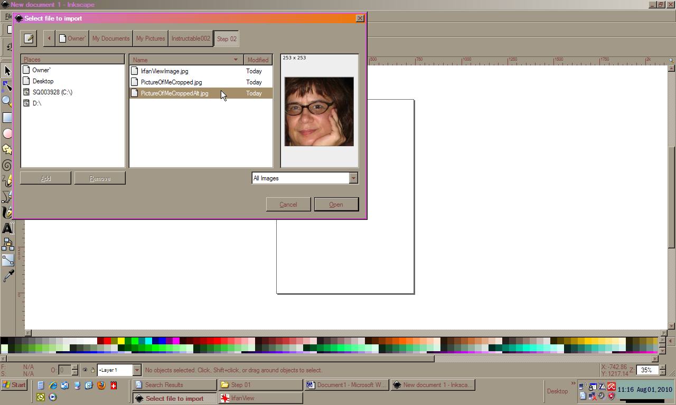Select the Rectangle tool
Image resolution: width=676 pixels, height=405 pixels.
7,117
